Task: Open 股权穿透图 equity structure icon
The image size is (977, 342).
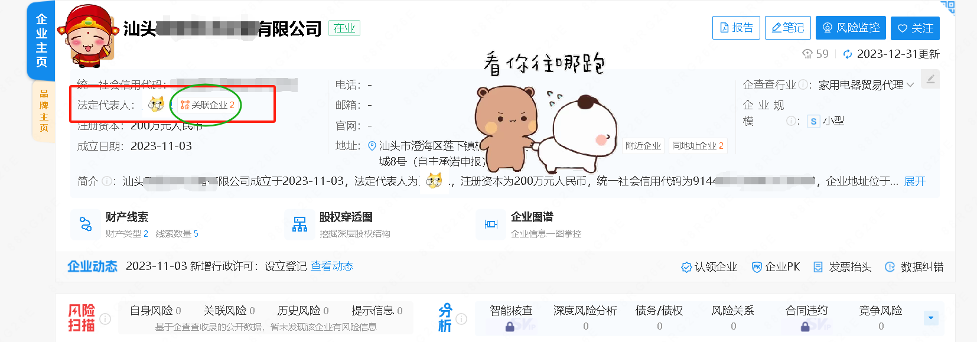Action: (x=300, y=224)
